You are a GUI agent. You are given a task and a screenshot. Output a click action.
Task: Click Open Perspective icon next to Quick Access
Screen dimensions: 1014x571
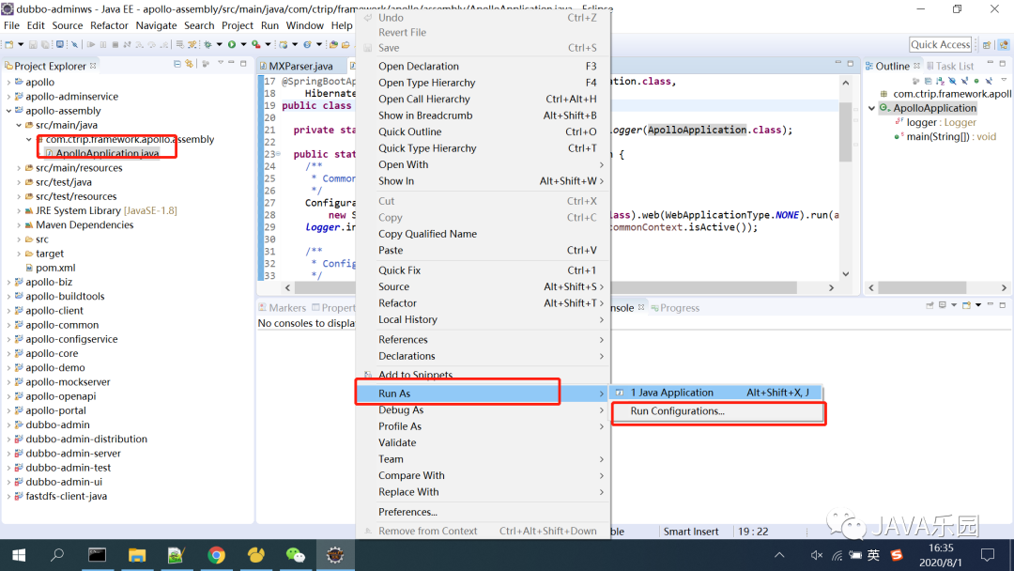[x=987, y=45]
